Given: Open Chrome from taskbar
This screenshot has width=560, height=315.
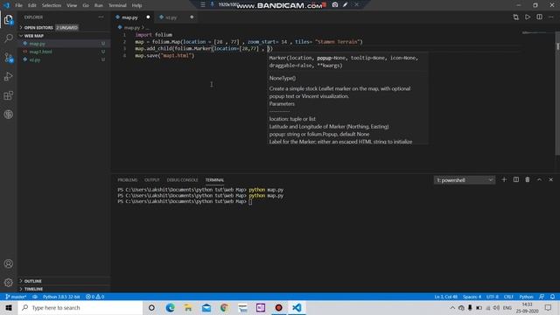Looking at the screenshot, I should tap(224, 307).
